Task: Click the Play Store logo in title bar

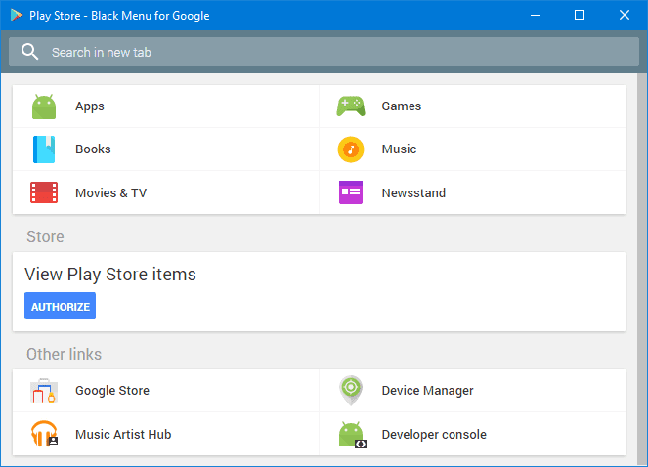Action: 17,15
